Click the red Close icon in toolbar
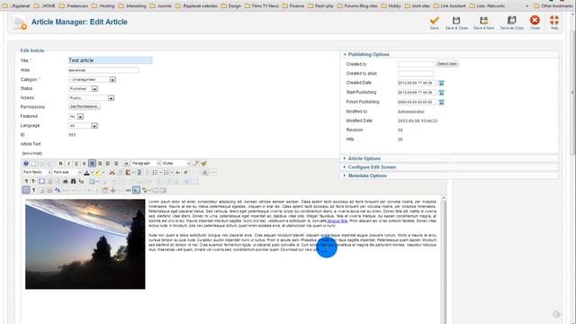The width and height of the screenshot is (576, 324). pyautogui.click(x=535, y=20)
